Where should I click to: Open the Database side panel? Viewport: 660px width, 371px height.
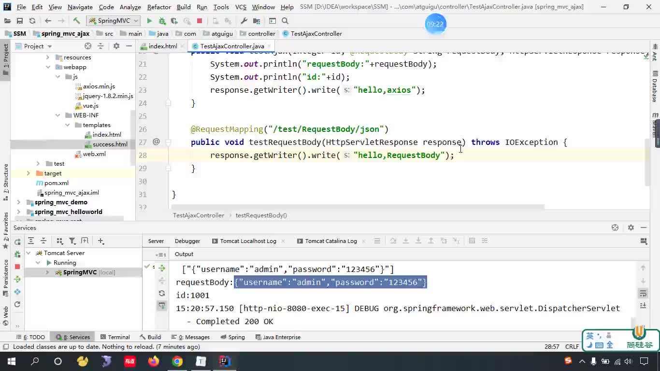pos(655,86)
